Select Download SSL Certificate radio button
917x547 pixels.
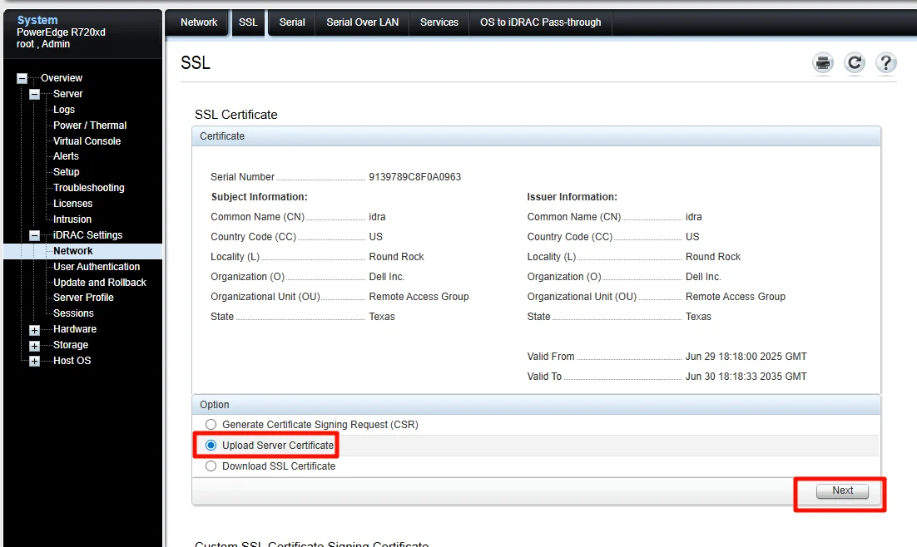211,466
